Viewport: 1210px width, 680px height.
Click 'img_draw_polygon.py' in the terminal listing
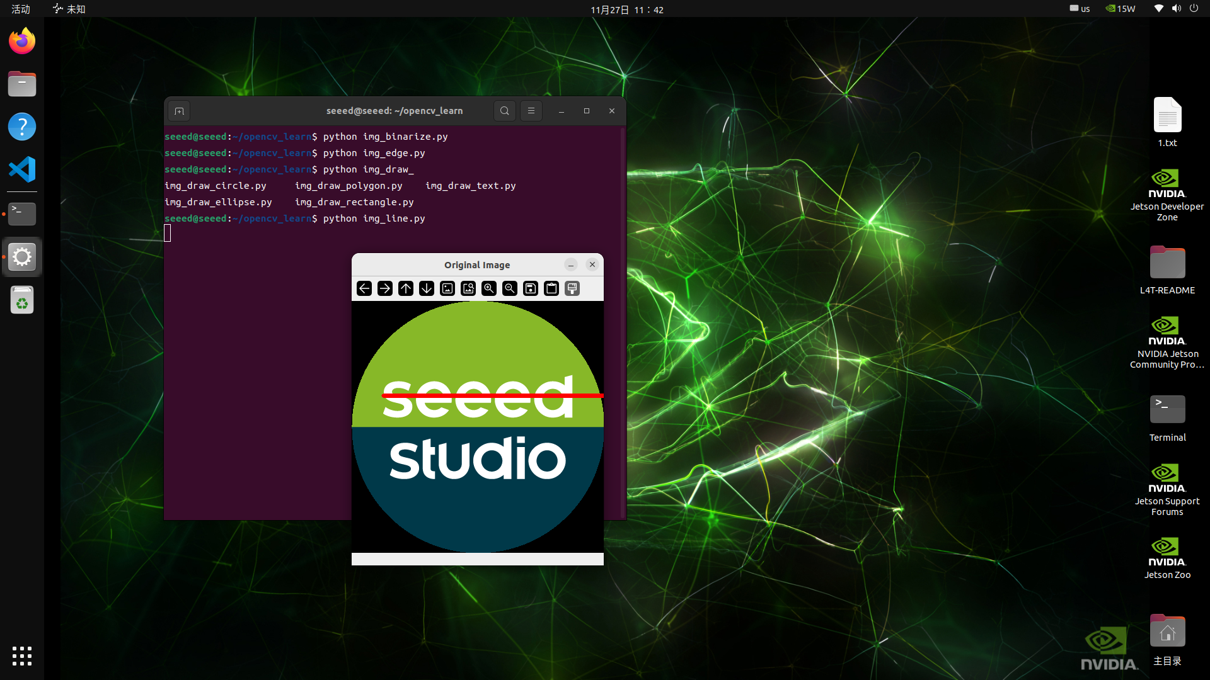pyautogui.click(x=349, y=186)
